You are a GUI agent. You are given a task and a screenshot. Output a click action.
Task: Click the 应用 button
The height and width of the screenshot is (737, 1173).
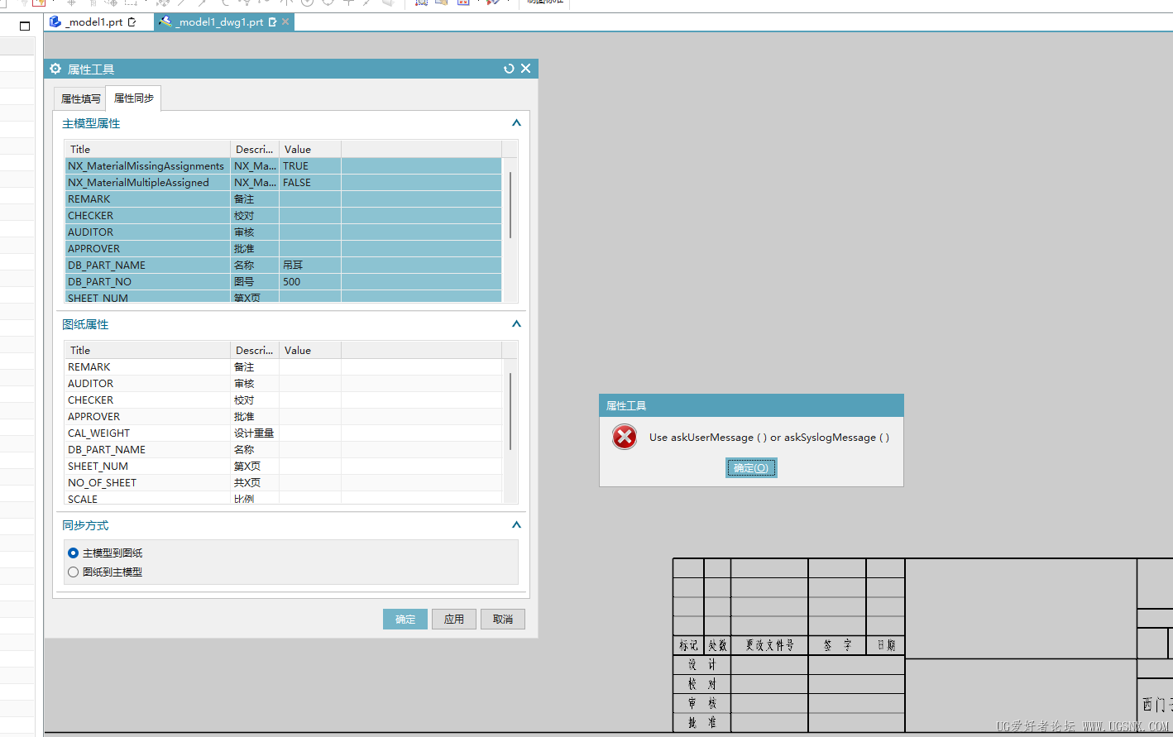point(454,619)
